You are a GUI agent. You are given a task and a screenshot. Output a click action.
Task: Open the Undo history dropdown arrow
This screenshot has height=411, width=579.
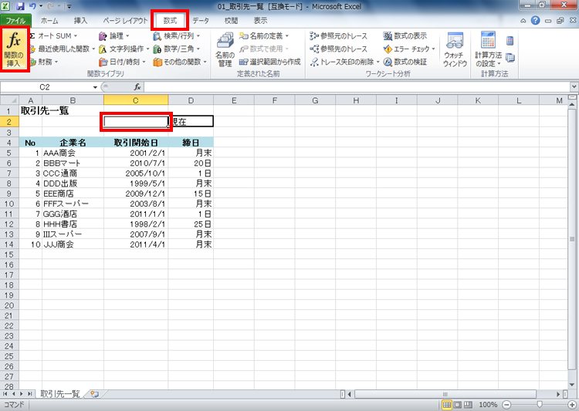point(41,6)
